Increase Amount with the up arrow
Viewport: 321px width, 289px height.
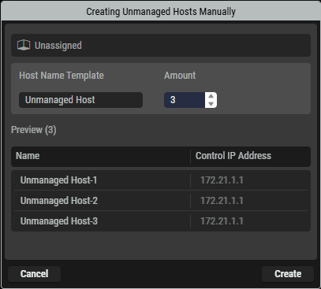(211, 96)
